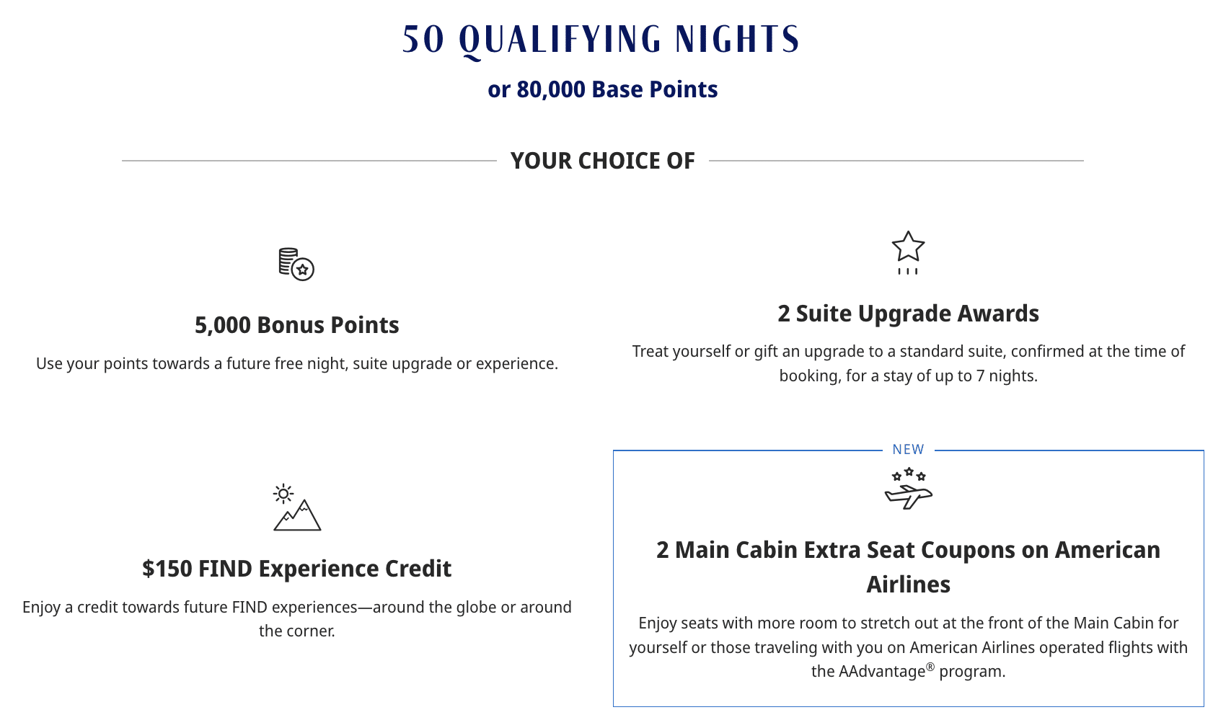This screenshot has width=1213, height=715.
Task: Select the 5,000 Bonus Points heading
Action: pos(296,325)
